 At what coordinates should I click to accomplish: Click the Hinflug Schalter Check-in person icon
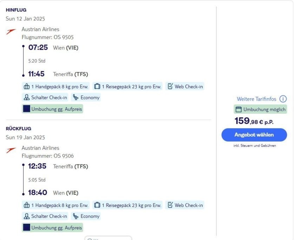pos(27,98)
